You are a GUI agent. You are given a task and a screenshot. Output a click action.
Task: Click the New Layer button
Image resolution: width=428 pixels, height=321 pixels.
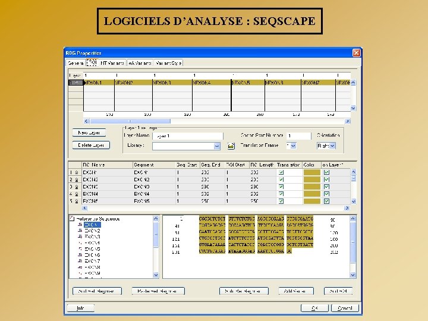pyautogui.click(x=89, y=133)
